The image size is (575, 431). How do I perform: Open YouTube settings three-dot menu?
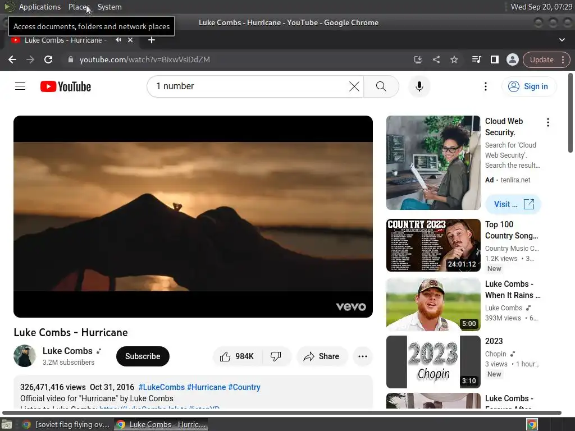click(x=486, y=86)
